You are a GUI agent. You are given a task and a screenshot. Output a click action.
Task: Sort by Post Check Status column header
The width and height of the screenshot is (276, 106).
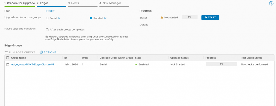[251, 58]
